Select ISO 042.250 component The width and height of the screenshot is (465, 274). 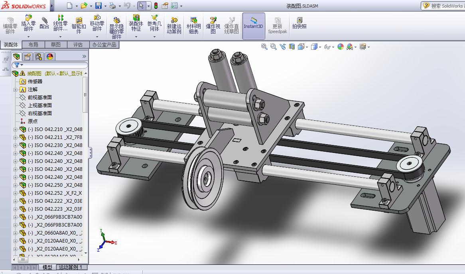click(55, 185)
